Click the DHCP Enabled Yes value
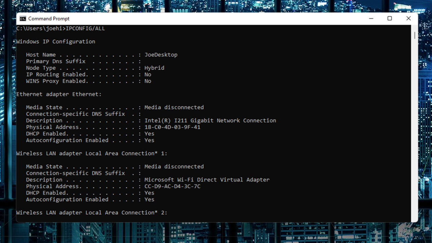 [x=149, y=133]
